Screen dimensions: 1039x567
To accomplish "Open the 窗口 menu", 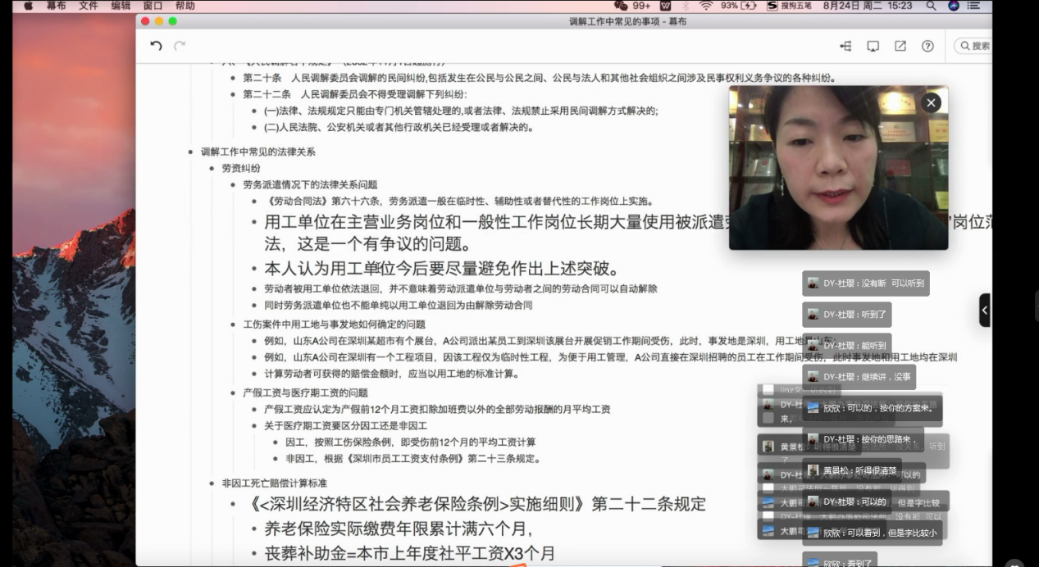I will pos(153,6).
